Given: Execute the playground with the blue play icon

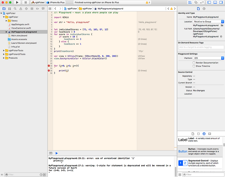Looking at the screenshot, I should pyautogui.click(x=57, y=153).
